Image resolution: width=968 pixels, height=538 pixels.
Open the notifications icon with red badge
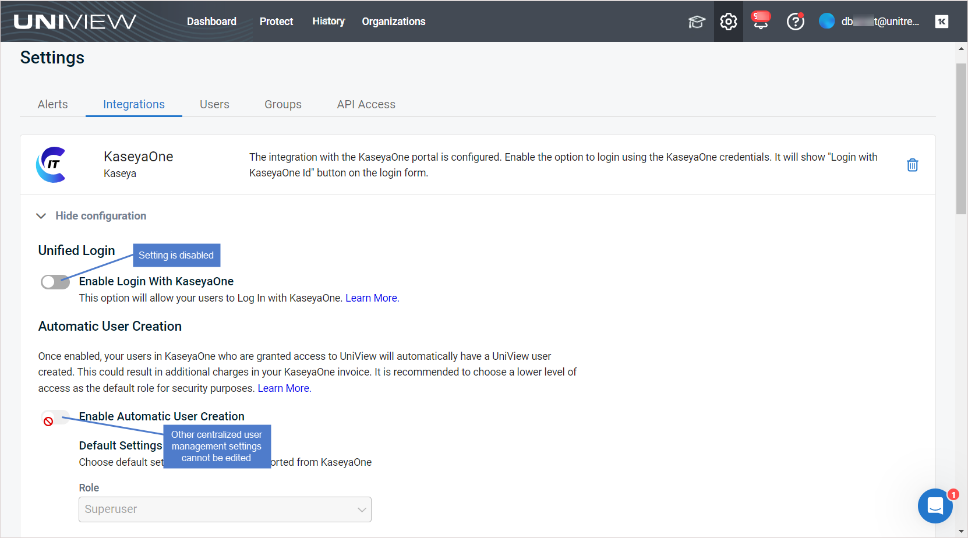761,20
